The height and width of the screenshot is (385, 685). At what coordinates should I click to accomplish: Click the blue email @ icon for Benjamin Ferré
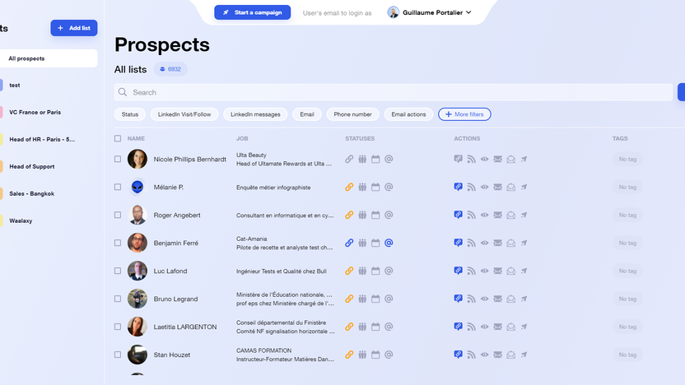pyautogui.click(x=389, y=244)
